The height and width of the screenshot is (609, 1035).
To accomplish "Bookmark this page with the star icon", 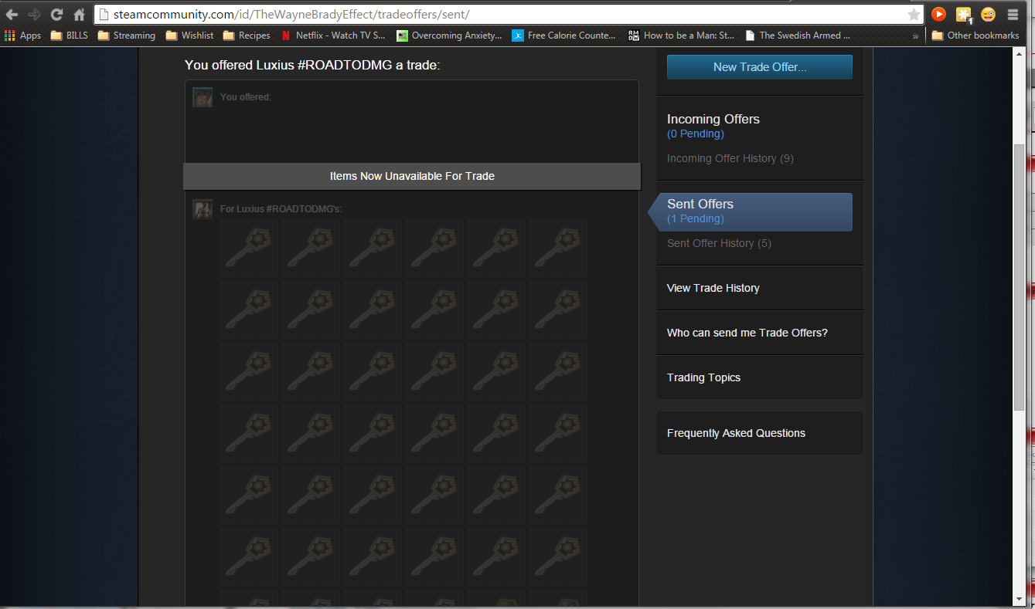I will point(914,15).
